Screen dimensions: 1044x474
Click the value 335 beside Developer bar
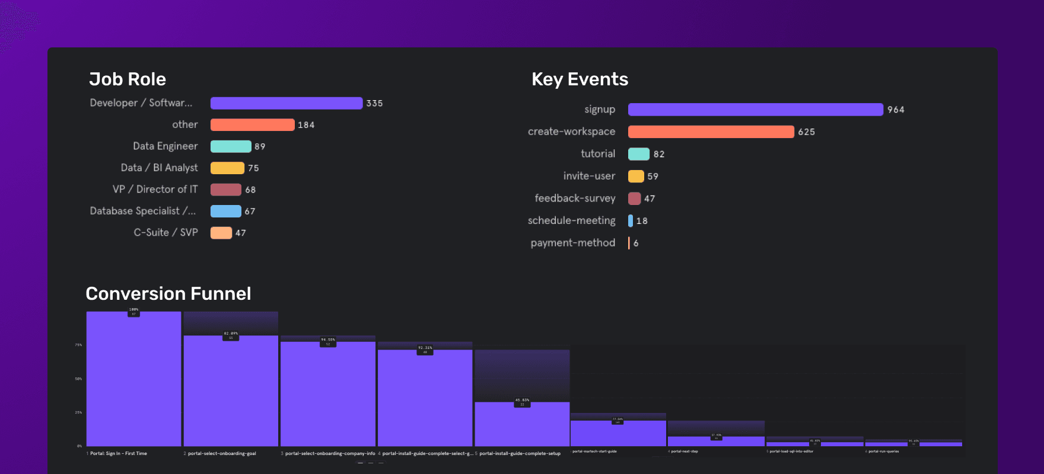[374, 103]
